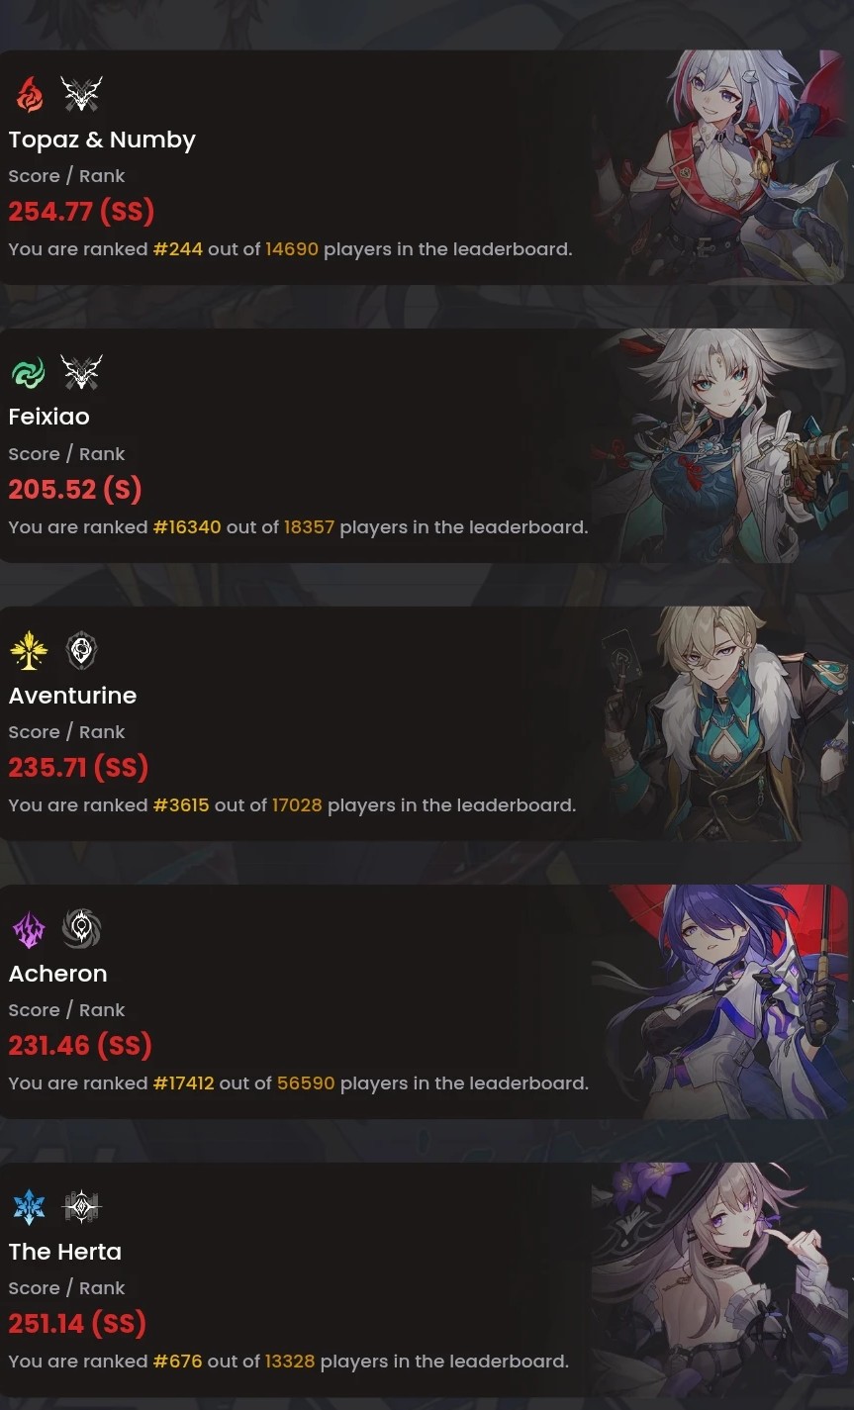The image size is (854, 1410).
Task: Select the Aventurine character name
Action: (72, 696)
